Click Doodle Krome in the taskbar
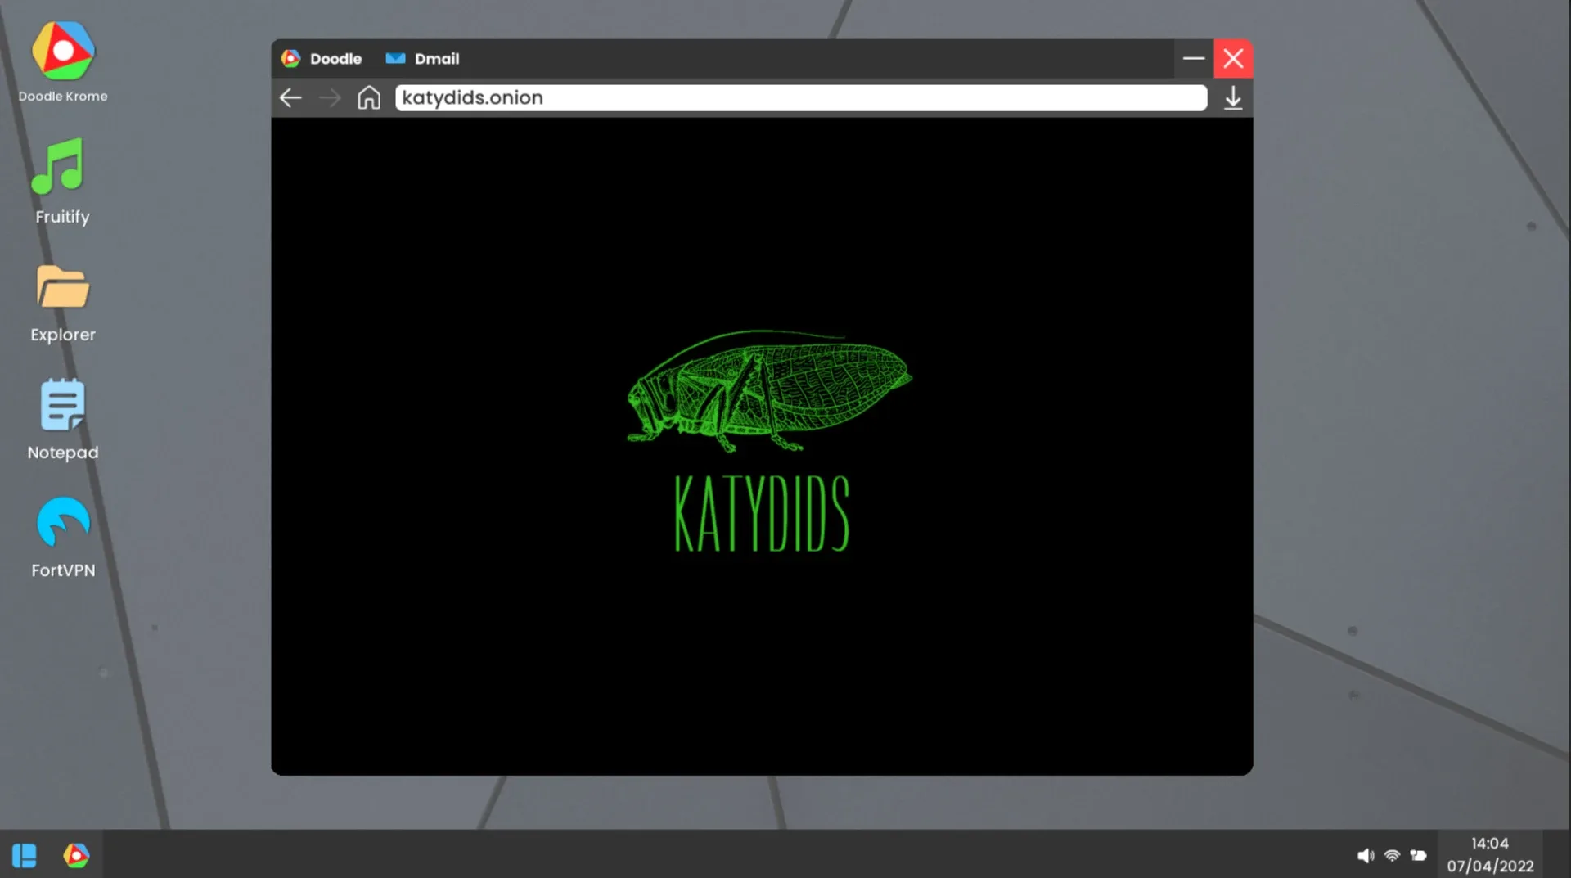The height and width of the screenshot is (878, 1571). [x=76, y=855]
